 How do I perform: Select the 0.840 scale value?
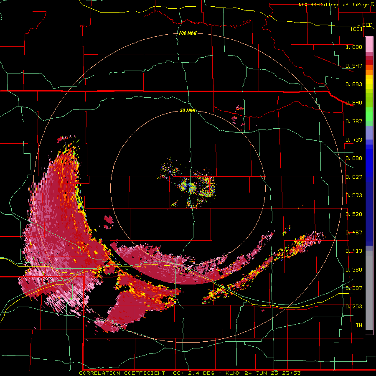(x=354, y=103)
